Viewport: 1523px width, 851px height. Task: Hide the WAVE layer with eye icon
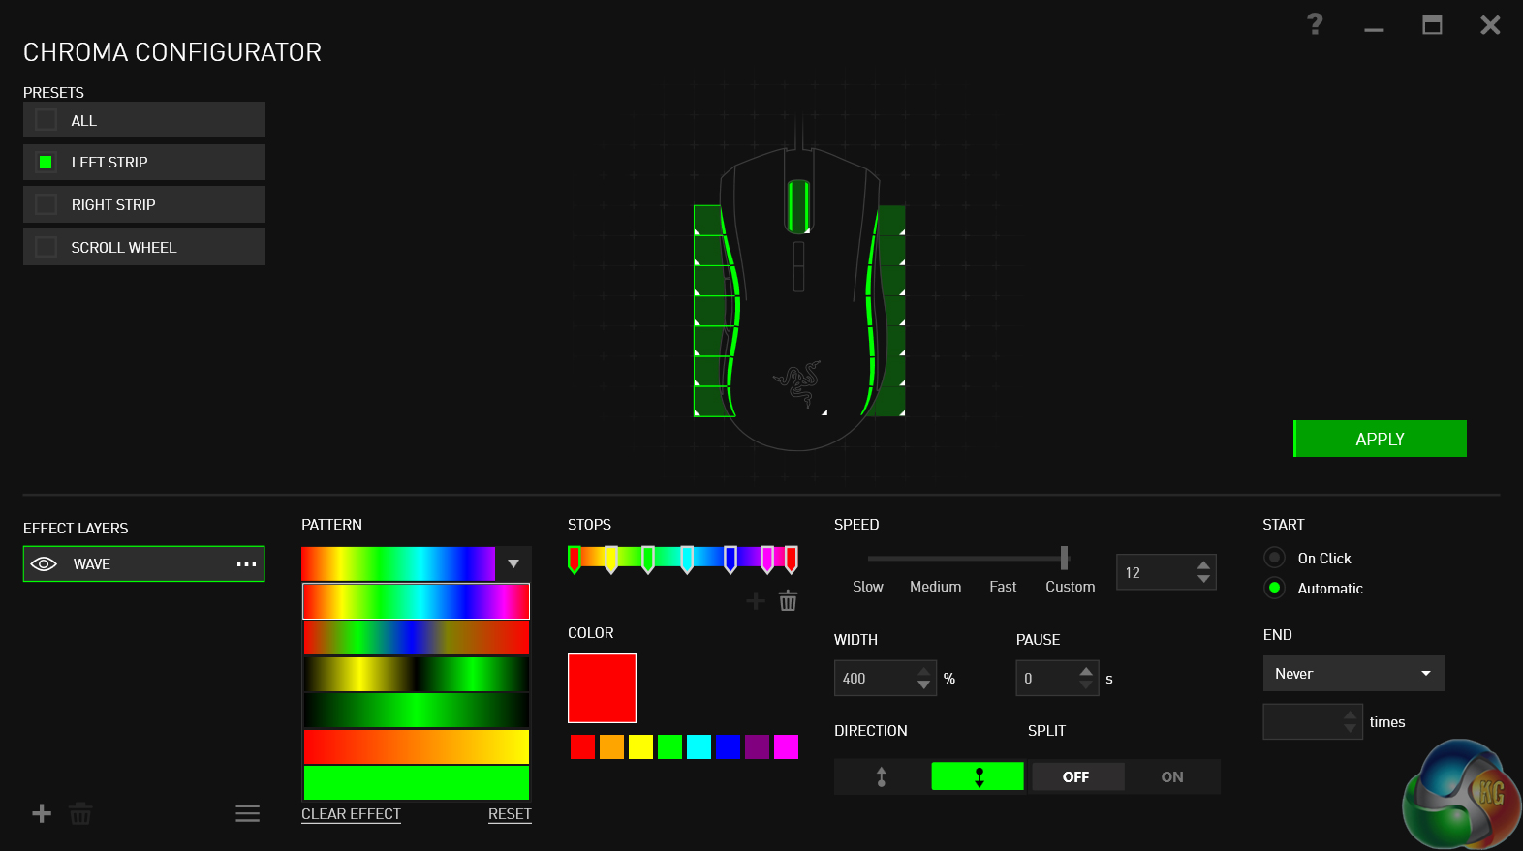click(45, 564)
